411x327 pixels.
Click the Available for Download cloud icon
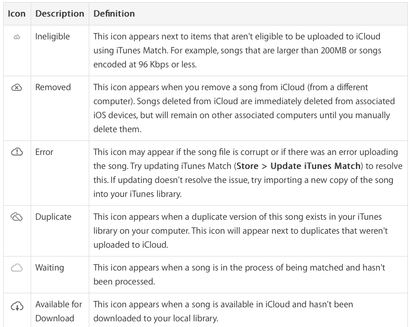17,306
